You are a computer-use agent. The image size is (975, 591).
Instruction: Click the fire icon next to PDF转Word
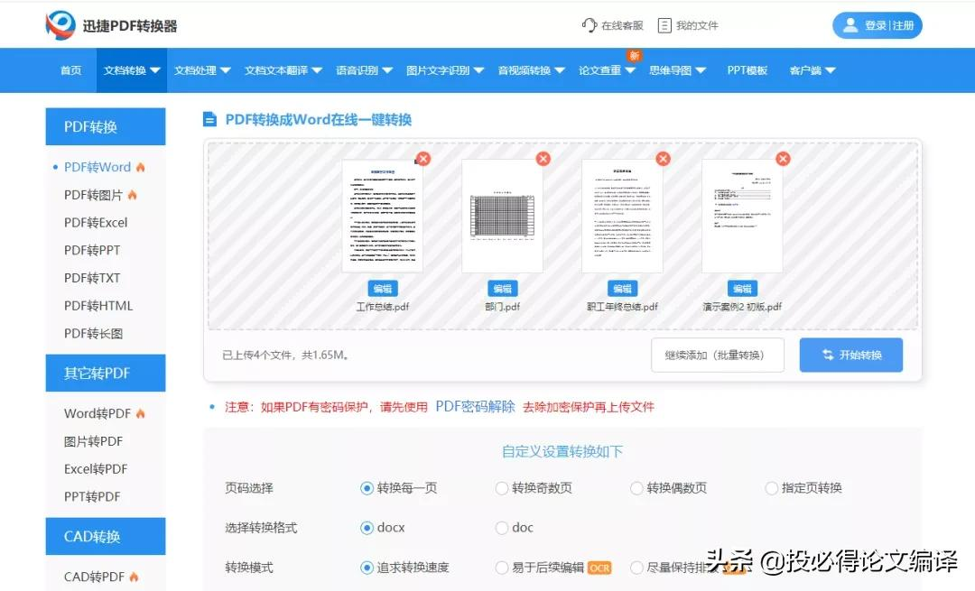coord(140,167)
